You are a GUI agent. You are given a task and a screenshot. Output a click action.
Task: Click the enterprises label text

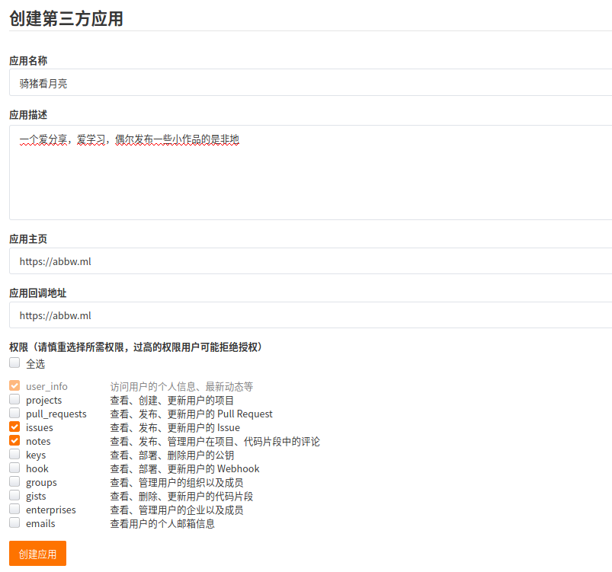click(x=51, y=510)
